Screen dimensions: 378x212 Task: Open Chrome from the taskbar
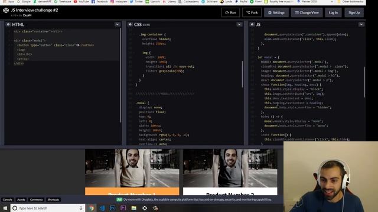[x=92, y=208]
